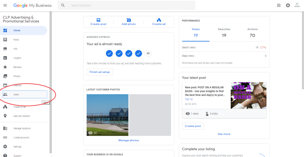Click the 'Complete your listing' heading
This screenshot has height=157, width=304.
pyautogui.click(x=198, y=149)
